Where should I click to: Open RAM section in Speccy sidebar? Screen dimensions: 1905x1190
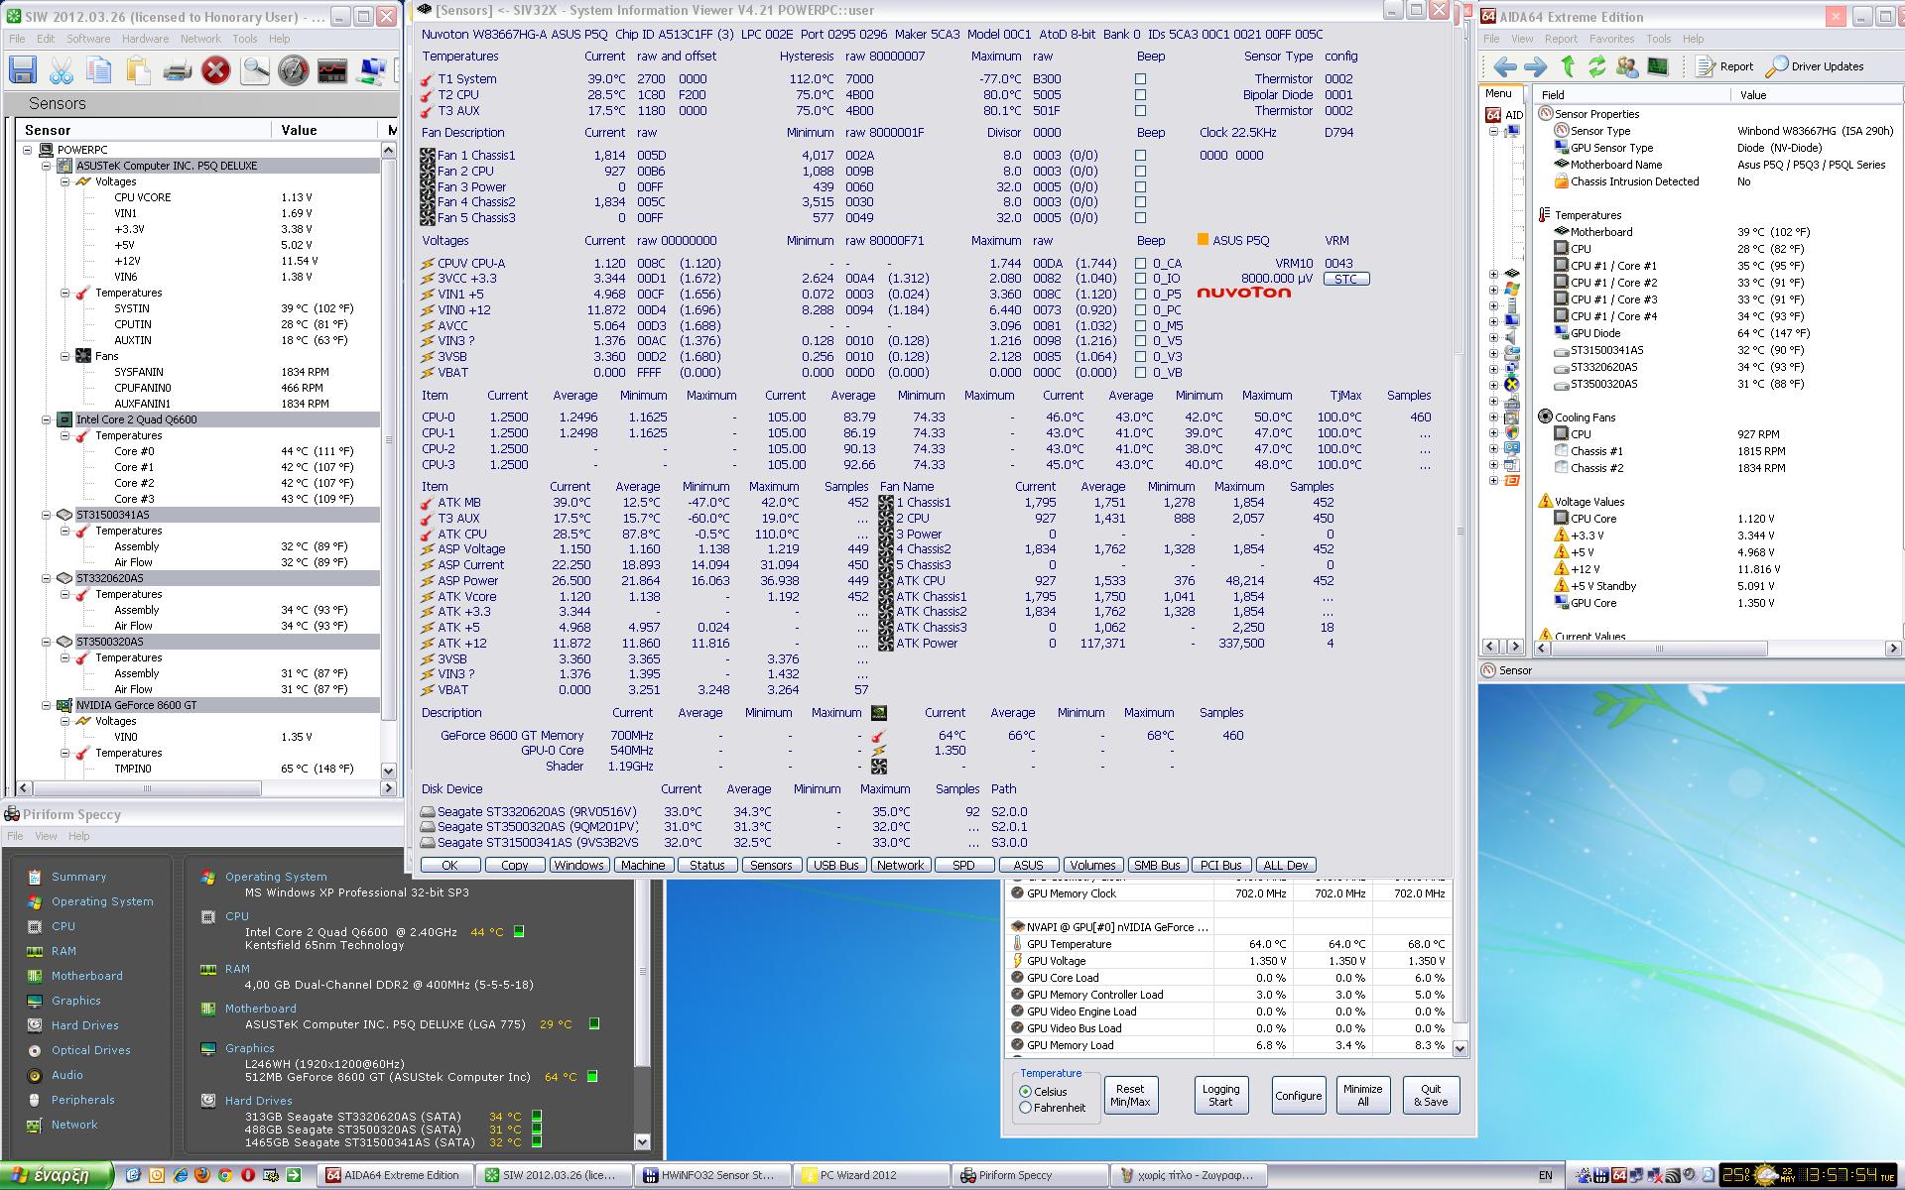63,951
